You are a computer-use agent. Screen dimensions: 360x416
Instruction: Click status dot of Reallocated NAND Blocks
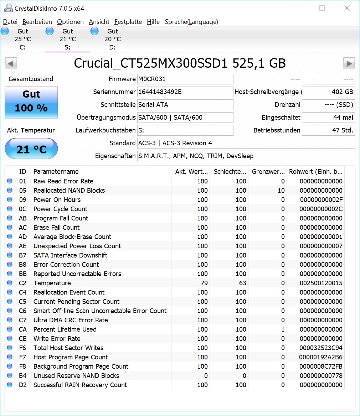click(x=10, y=190)
